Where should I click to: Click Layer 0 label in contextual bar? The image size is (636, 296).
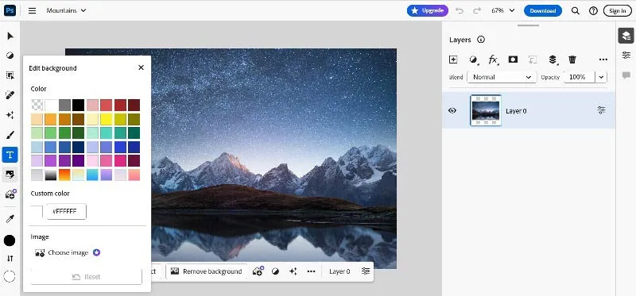coord(339,271)
